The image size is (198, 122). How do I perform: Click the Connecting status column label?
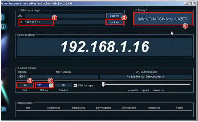click(x=53, y=108)
